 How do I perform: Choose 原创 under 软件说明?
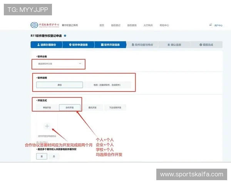point(60,85)
